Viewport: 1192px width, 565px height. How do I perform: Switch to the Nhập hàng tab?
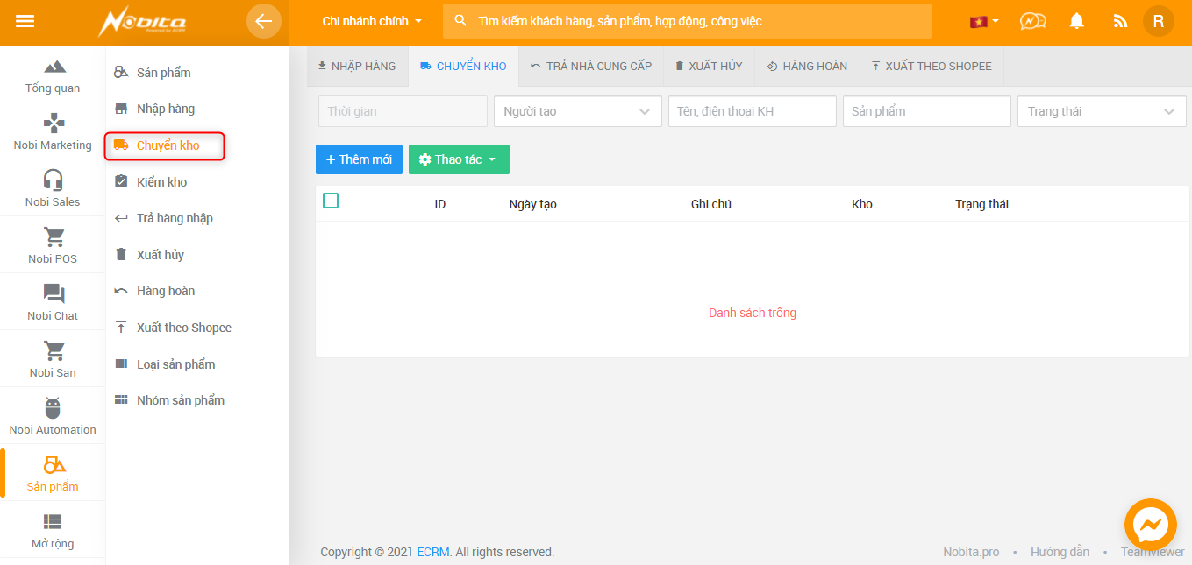357,66
